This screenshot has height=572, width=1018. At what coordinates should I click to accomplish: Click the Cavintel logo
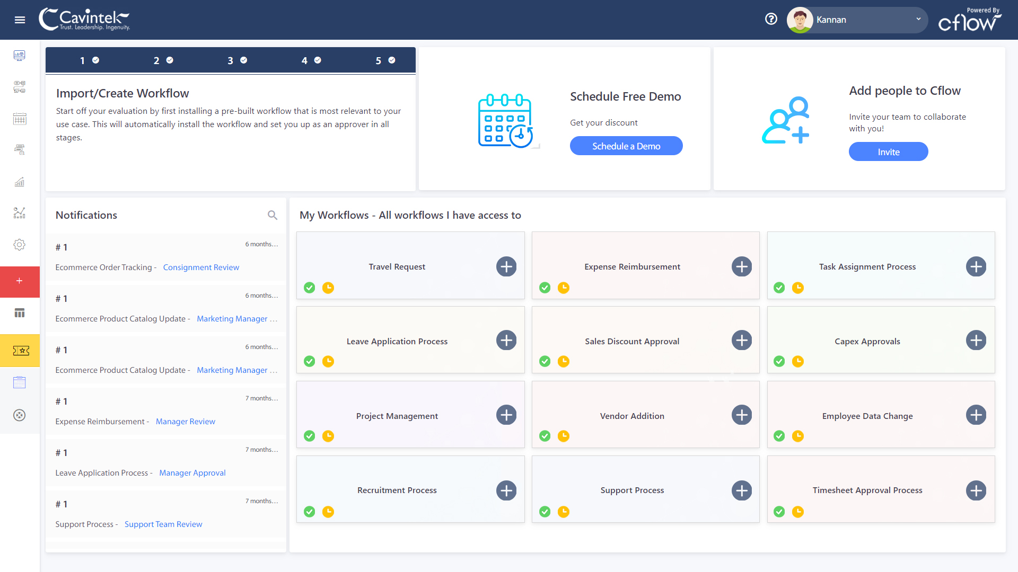[84, 20]
